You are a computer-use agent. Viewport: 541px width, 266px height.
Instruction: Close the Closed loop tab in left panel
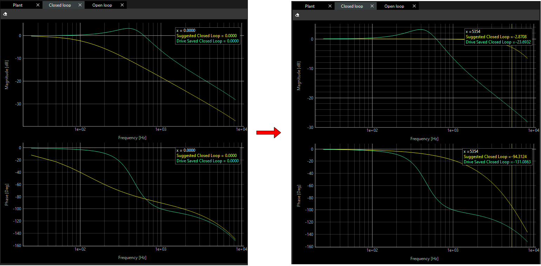point(80,5)
